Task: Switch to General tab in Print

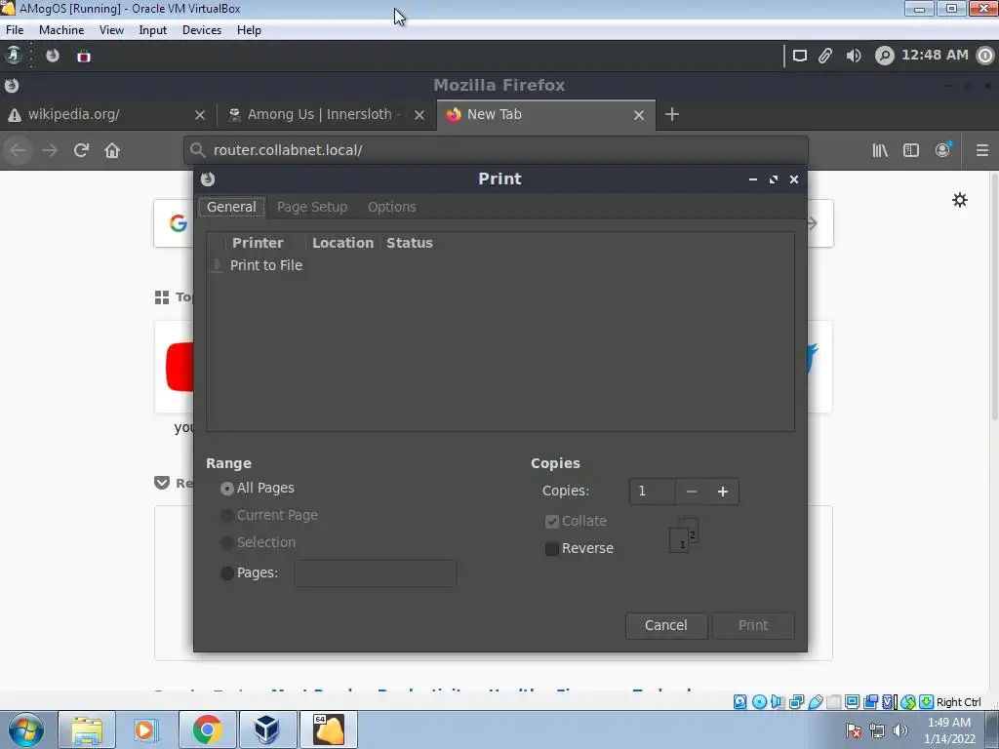Action: click(x=231, y=207)
